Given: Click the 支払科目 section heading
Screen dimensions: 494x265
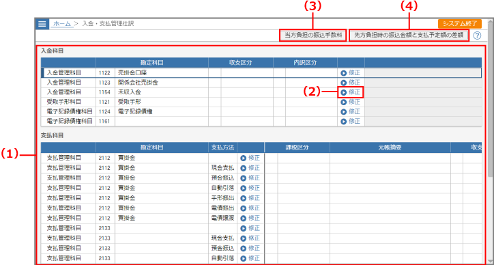Looking at the screenshot, I should pyautogui.click(x=53, y=136).
